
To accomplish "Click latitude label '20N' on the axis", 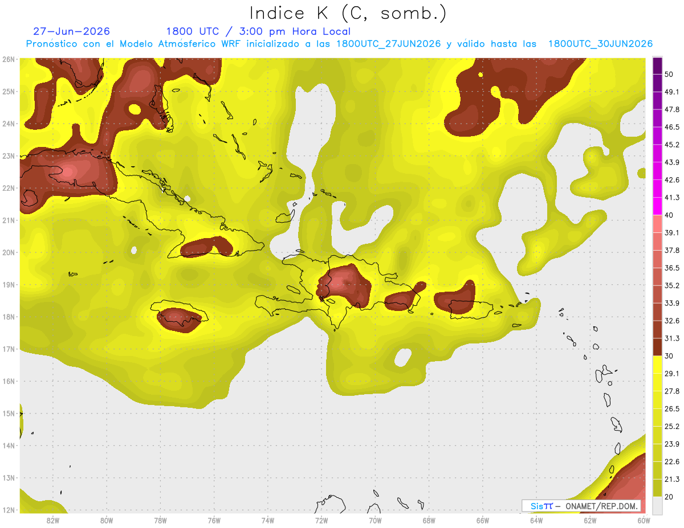I will pos(9,252).
